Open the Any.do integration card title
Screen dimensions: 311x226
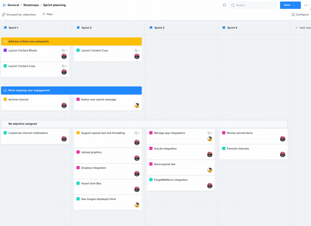pyautogui.click(x=165, y=149)
